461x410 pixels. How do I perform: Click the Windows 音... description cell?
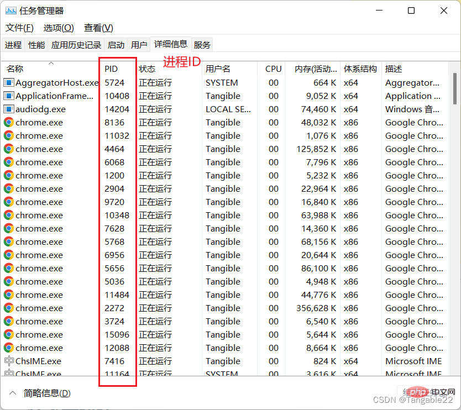(x=412, y=109)
